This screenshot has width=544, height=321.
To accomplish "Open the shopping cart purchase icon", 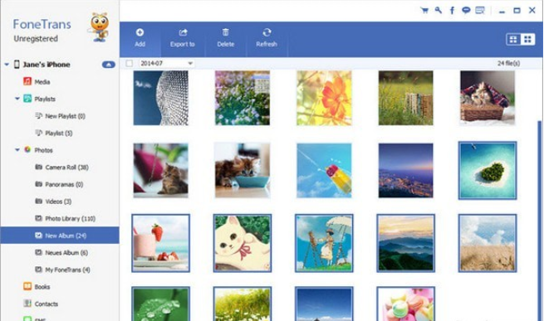I will pos(424,10).
